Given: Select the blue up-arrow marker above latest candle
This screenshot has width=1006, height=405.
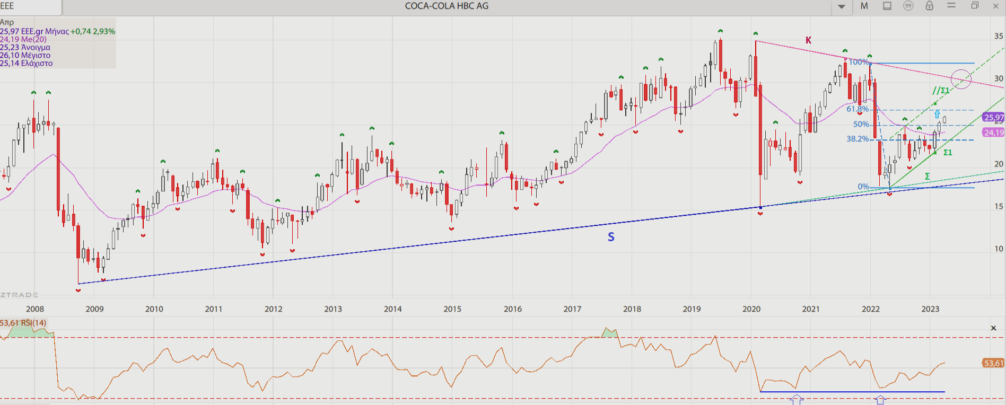Looking at the screenshot, I should click(937, 114).
